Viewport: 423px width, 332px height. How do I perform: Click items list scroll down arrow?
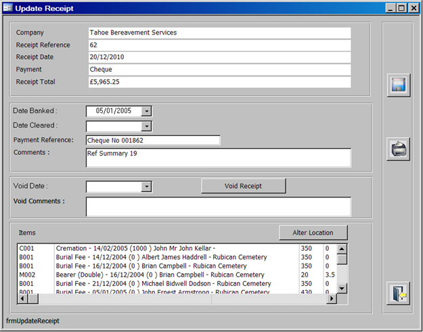[342, 289]
